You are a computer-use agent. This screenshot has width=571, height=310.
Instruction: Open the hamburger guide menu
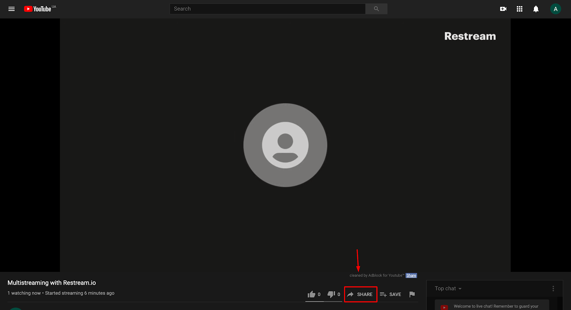11,9
